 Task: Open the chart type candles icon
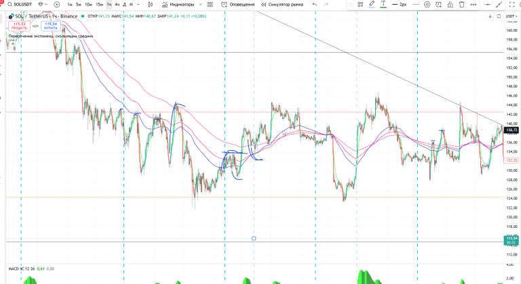pyautogui.click(x=150, y=4)
